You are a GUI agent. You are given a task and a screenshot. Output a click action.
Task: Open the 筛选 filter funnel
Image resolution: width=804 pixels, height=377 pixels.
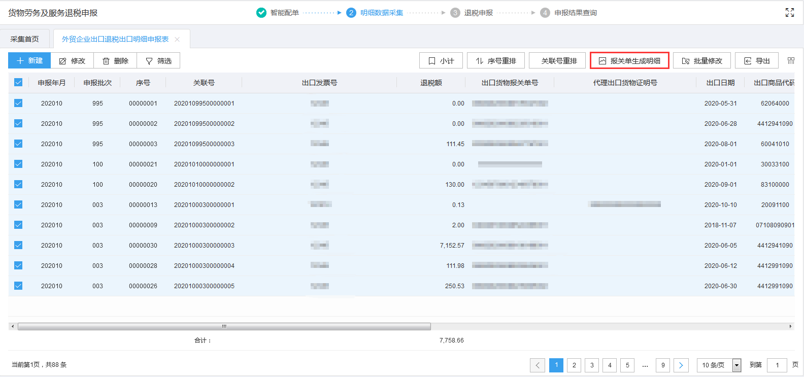tap(158, 61)
